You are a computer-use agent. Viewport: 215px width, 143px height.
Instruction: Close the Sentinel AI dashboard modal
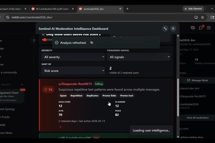click(x=173, y=28)
